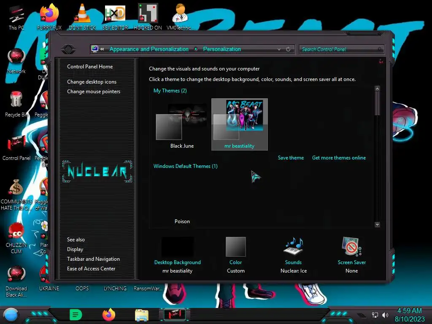This screenshot has height=324, width=432.
Task: Click Personalization breadcrumb in address bar
Action: pyautogui.click(x=222, y=49)
